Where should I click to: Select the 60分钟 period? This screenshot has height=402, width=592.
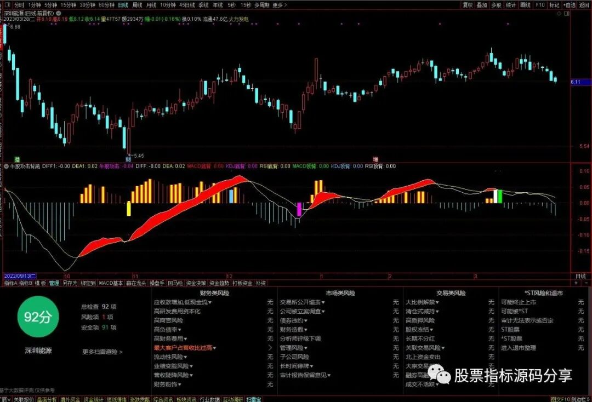click(x=106, y=5)
